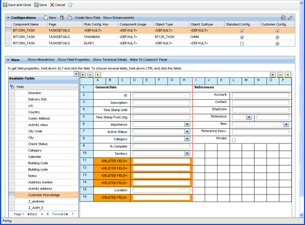Close the Available Fields panel with X
This screenshot has height=225, width=305.
76,74
